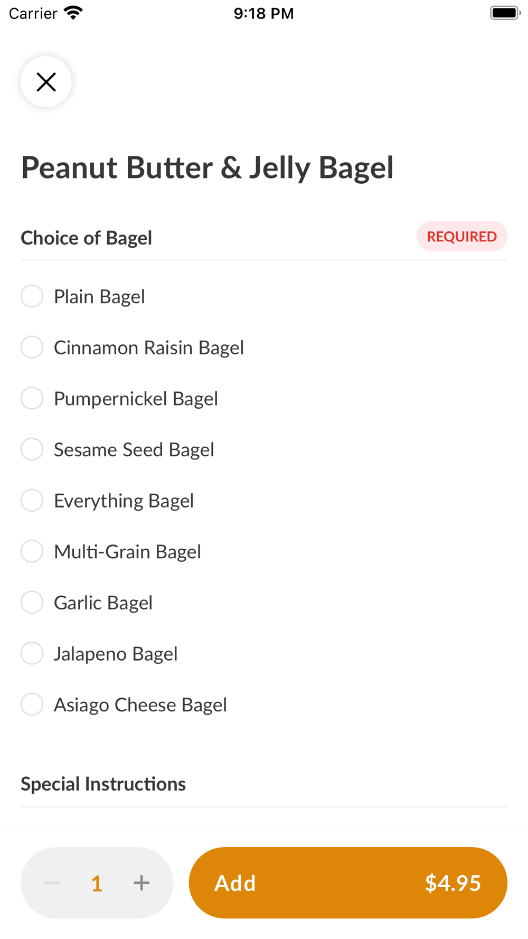This screenshot has width=528, height=939.
Task: Tap the Peanut Butter & Jelly Bagel title
Action: pyautogui.click(x=208, y=168)
